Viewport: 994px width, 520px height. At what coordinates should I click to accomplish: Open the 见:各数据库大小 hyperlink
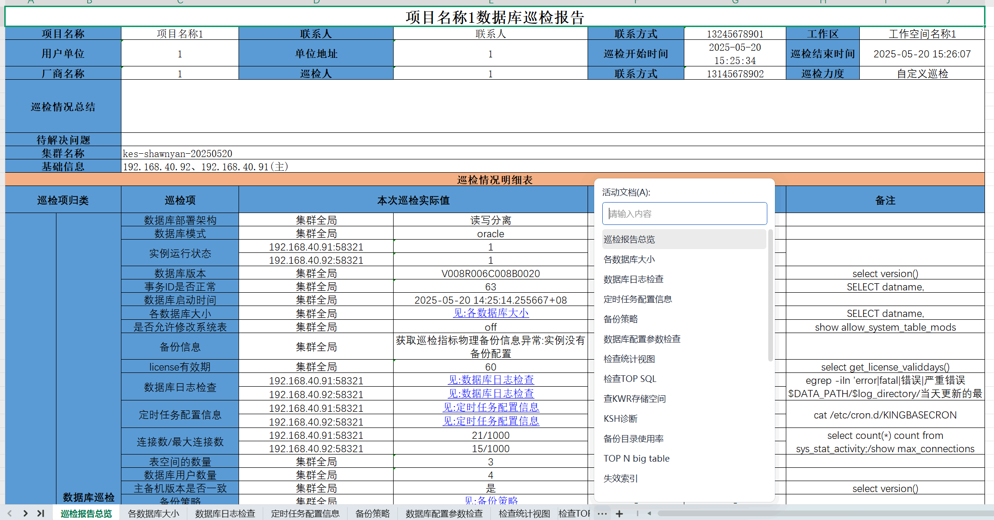tap(490, 313)
